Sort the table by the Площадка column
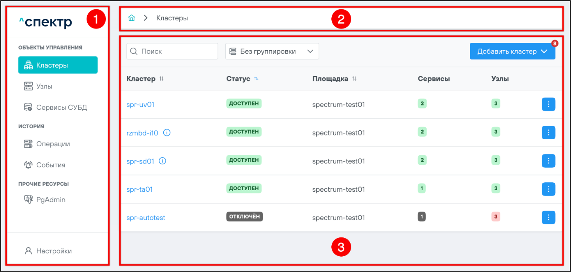Viewport: 571px width, 272px height. click(x=354, y=79)
